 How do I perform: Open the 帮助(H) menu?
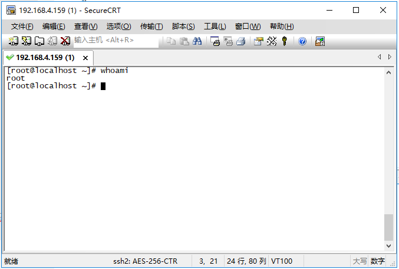pos(282,26)
